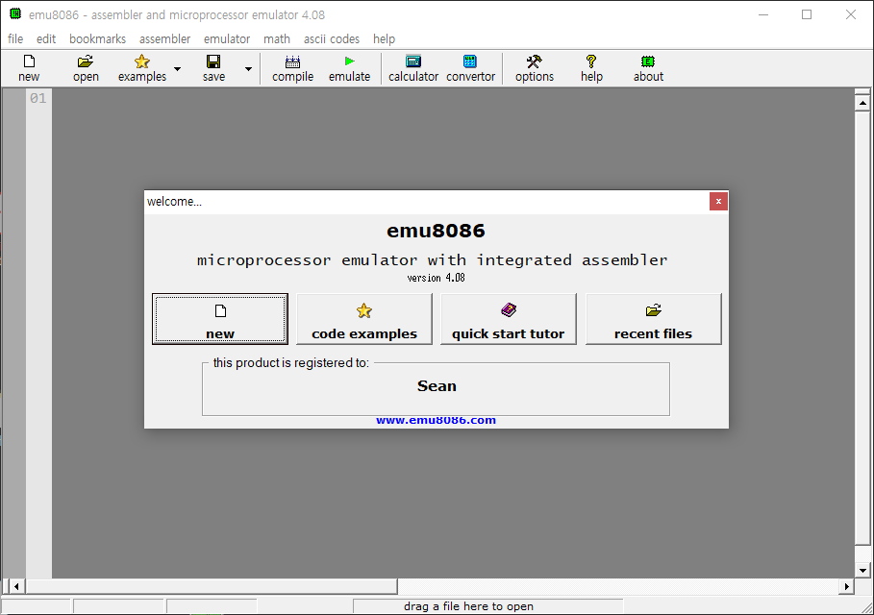The image size is (874, 615).
Task: Click the recent files button
Action: click(653, 319)
